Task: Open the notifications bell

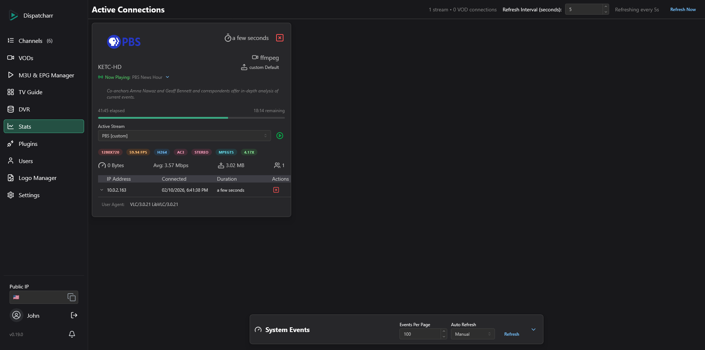Action: tap(72, 334)
